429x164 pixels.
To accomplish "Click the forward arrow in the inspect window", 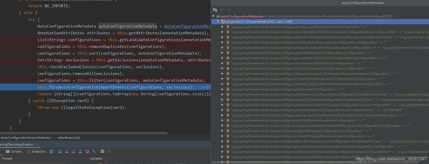I will (228, 10).
